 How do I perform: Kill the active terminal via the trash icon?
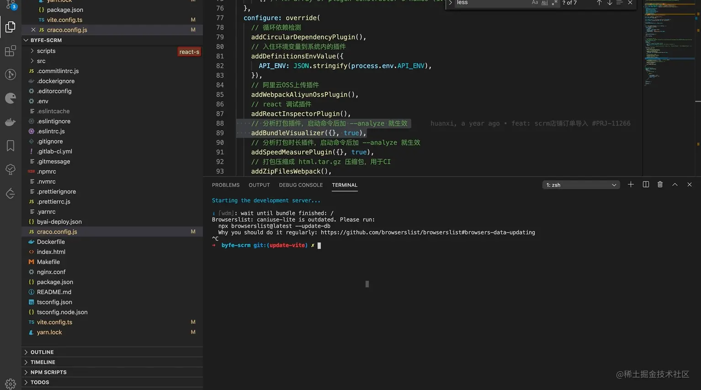[x=660, y=184]
